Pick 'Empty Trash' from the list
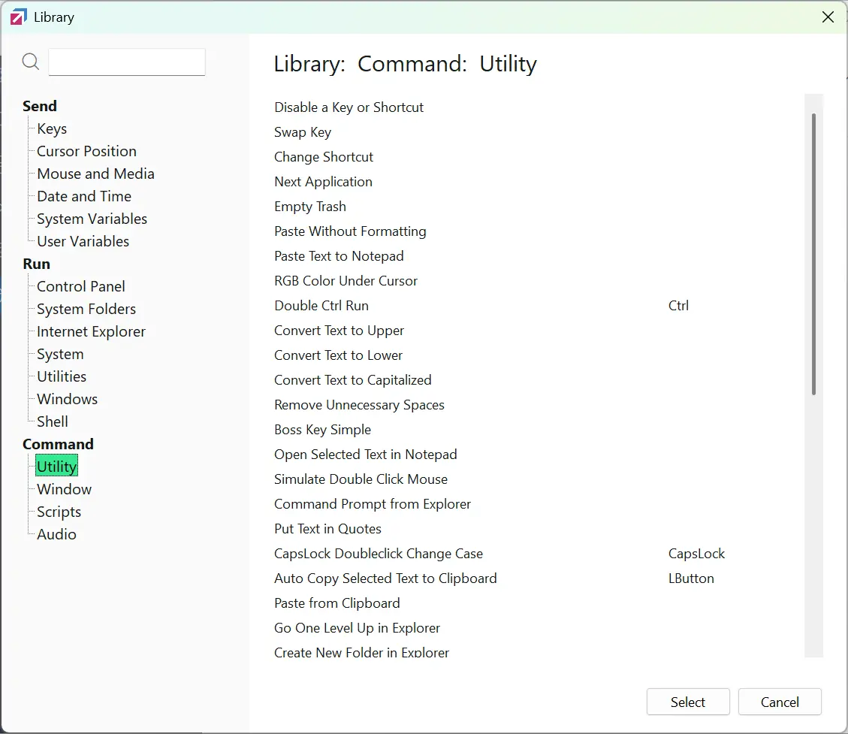This screenshot has width=848, height=734. [310, 207]
